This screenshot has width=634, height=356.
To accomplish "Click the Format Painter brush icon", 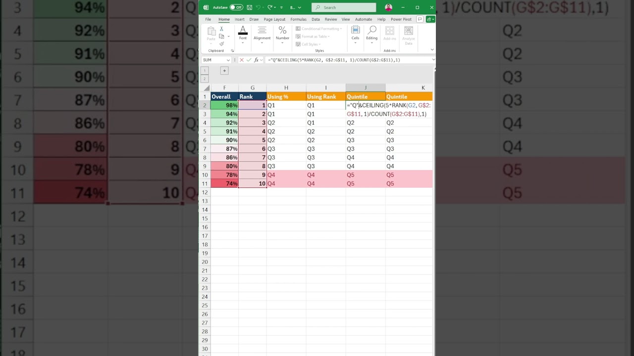I will pyautogui.click(x=221, y=44).
